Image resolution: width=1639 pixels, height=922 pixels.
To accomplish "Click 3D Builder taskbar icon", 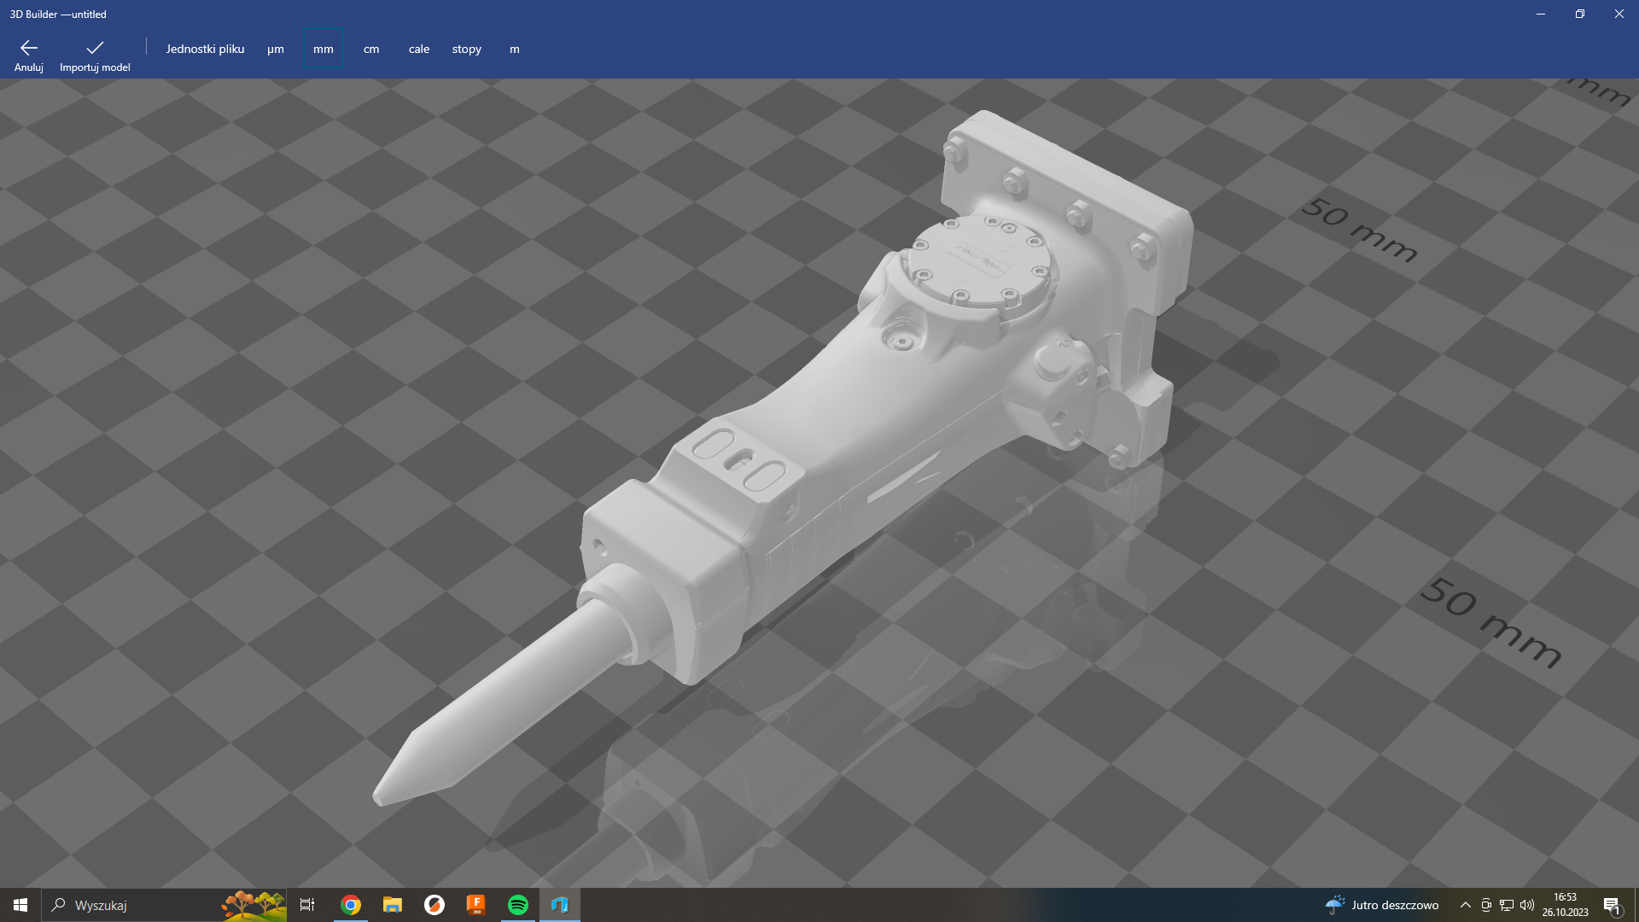I will (560, 905).
